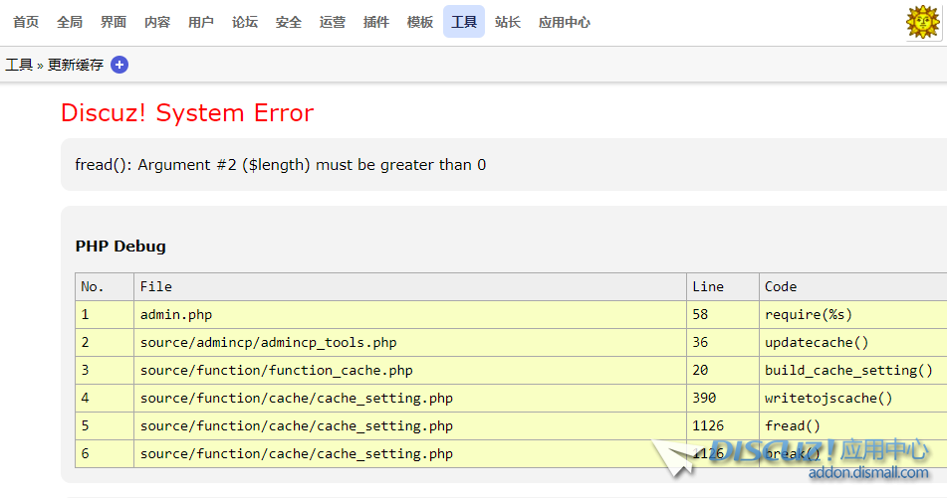Image resolution: width=947 pixels, height=498 pixels.
Task: Click the blue plus icon beside 更新缓存
Action: pyautogui.click(x=119, y=65)
